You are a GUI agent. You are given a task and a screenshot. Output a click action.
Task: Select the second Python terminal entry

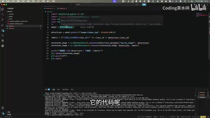point(202,95)
